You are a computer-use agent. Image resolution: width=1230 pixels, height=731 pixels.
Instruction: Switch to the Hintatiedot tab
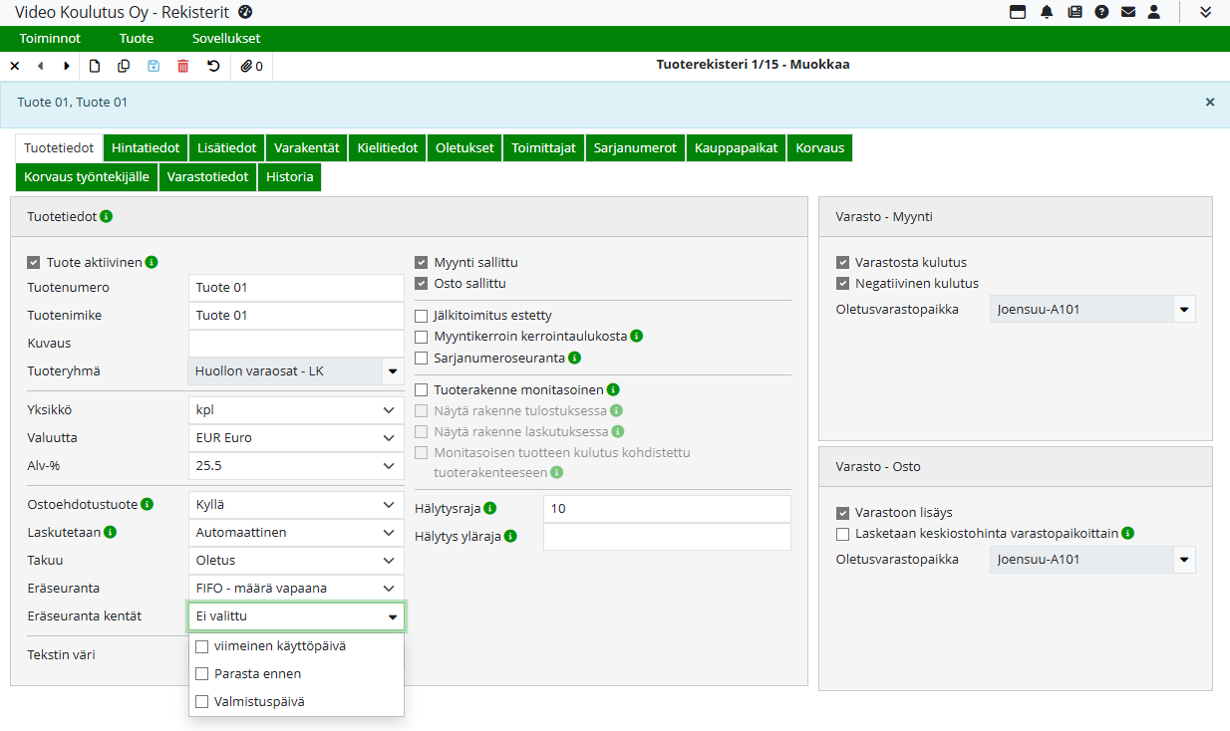(x=146, y=148)
